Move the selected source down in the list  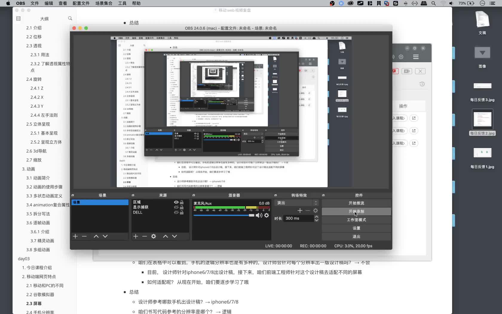175,236
